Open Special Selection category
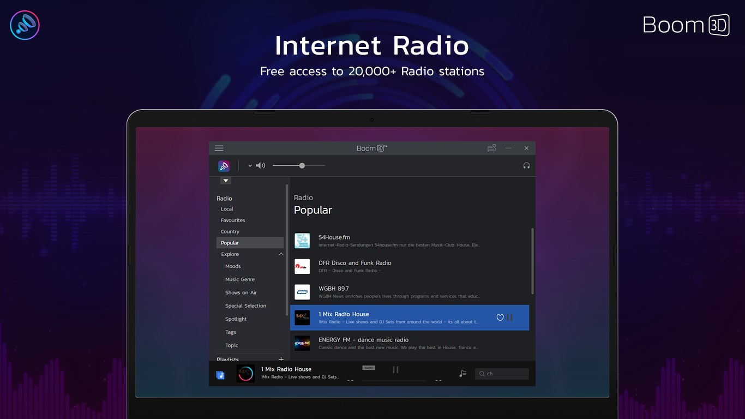This screenshot has width=745, height=419. [246, 306]
